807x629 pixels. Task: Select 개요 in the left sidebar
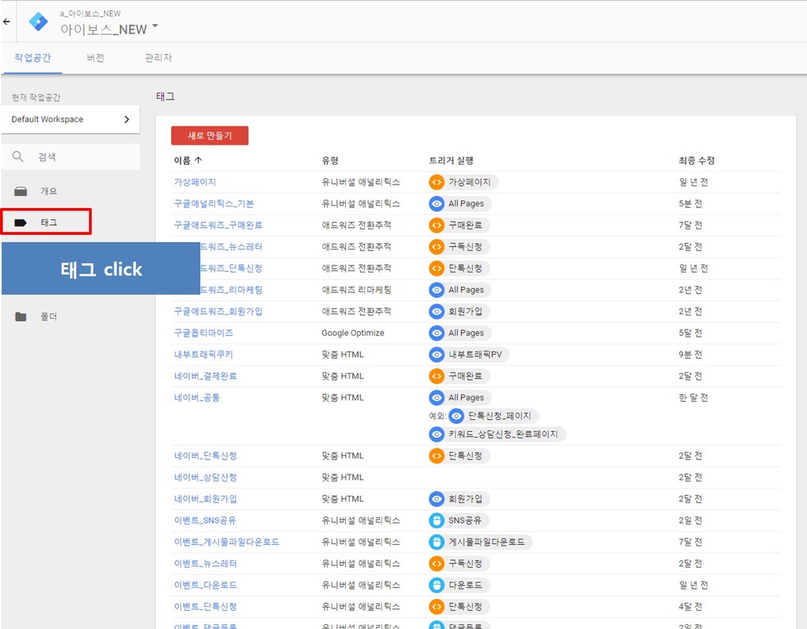coord(49,192)
